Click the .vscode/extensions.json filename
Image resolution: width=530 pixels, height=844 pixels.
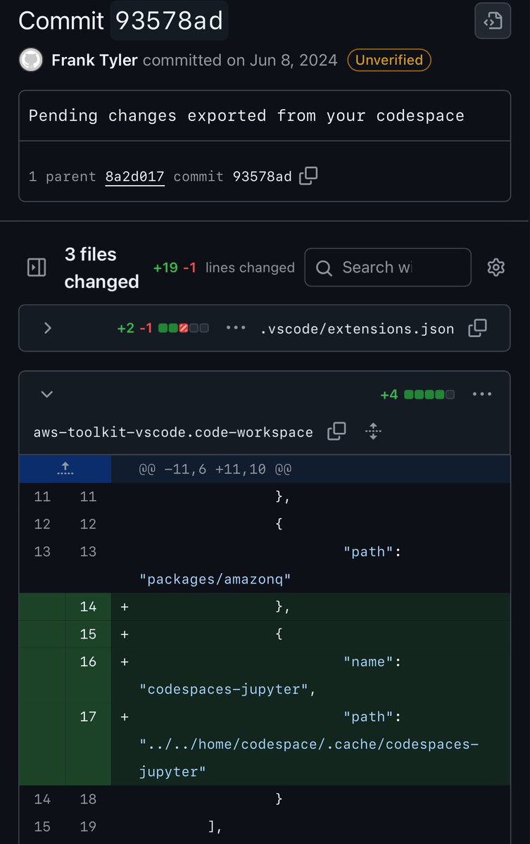[357, 329]
